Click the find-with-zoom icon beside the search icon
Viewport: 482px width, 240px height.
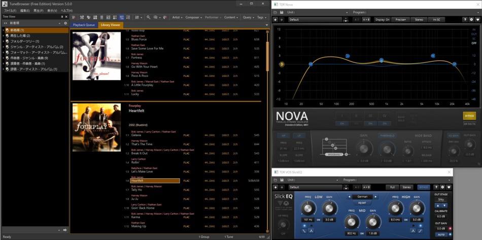(x=156, y=18)
